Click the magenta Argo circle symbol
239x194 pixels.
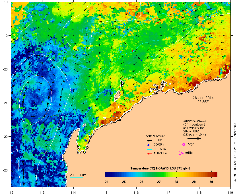[184, 144]
